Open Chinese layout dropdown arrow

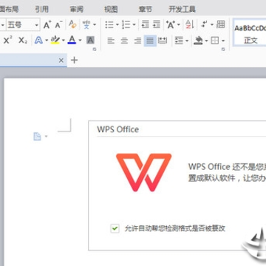pyautogui.click(x=179, y=25)
